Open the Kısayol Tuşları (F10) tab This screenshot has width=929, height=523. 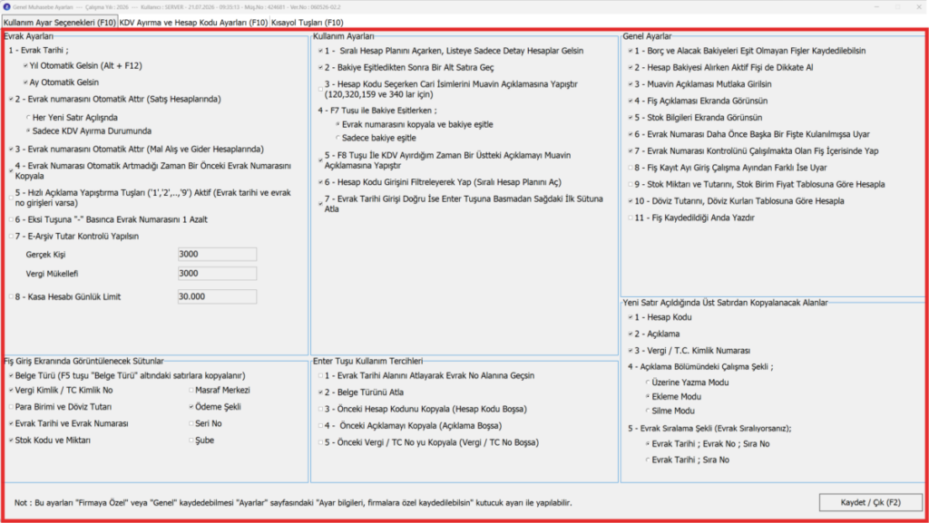pos(307,23)
